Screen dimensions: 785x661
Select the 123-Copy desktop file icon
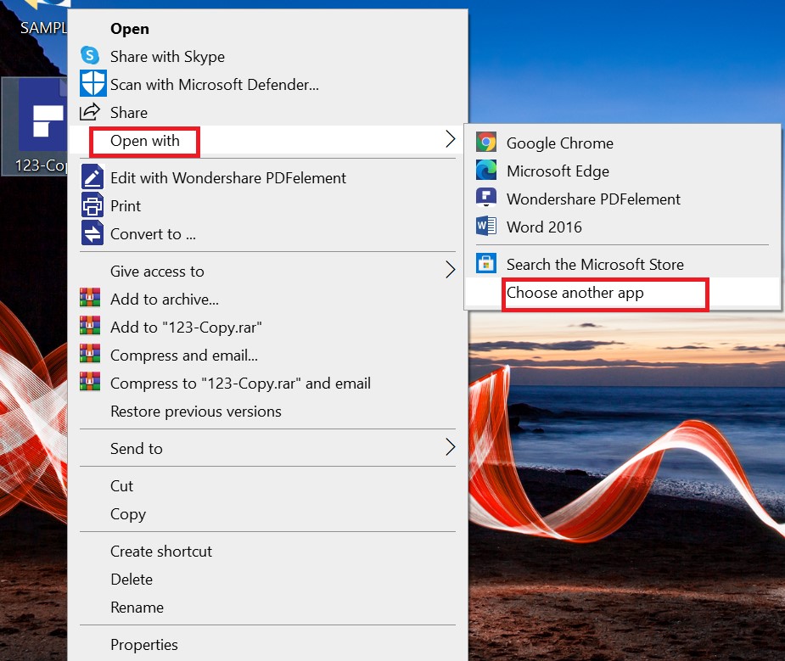38,123
